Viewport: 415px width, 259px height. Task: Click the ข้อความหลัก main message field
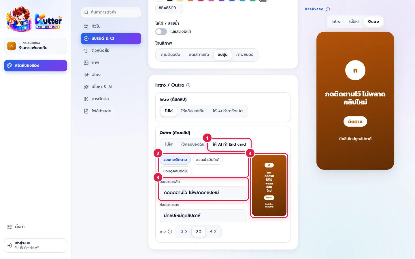click(x=203, y=193)
